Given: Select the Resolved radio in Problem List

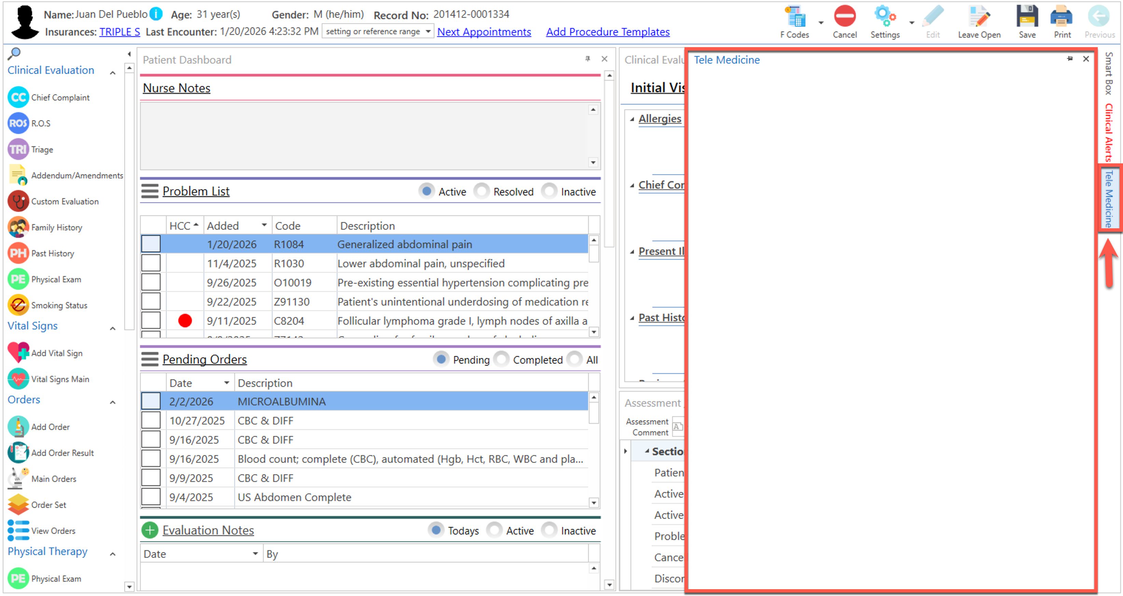Looking at the screenshot, I should click(x=482, y=191).
